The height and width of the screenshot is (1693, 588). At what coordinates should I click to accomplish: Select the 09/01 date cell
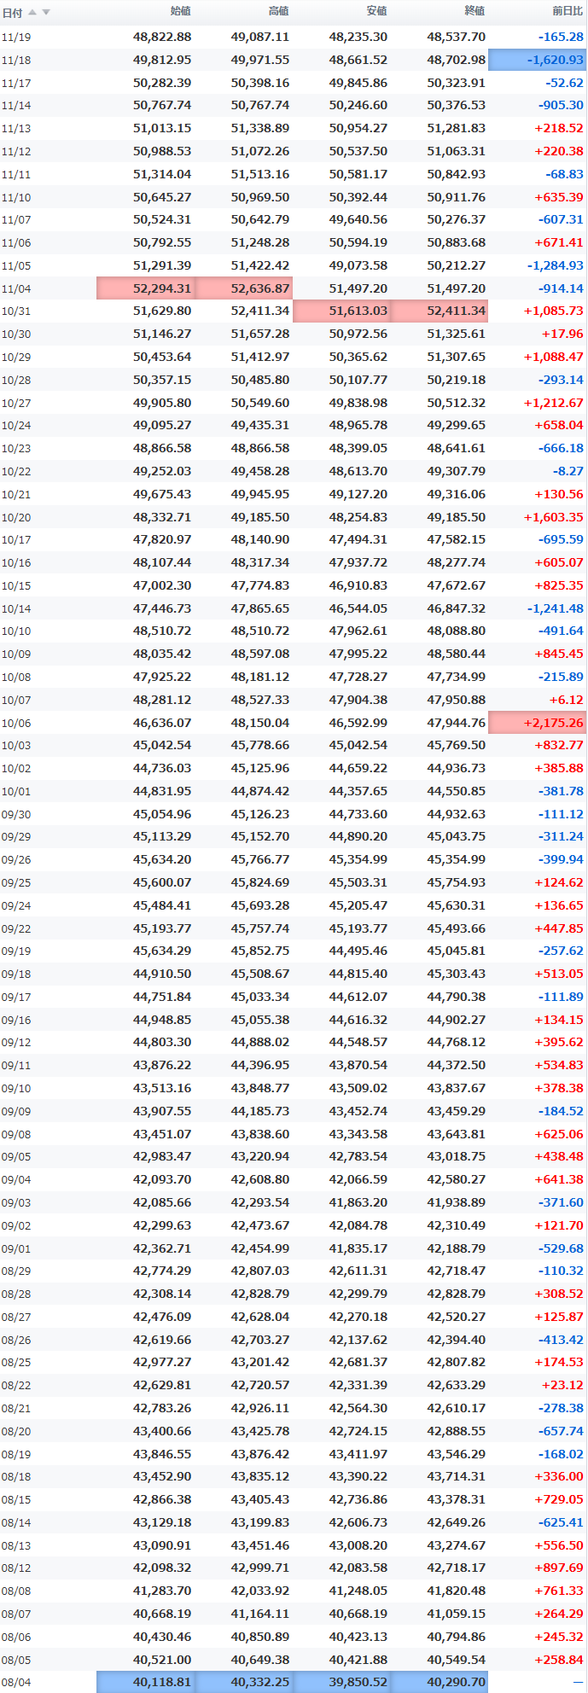pyautogui.click(x=16, y=1248)
